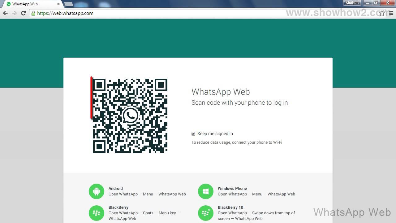The image size is (396, 223).
Task: Click the Android robot icon
Action: [x=97, y=191]
